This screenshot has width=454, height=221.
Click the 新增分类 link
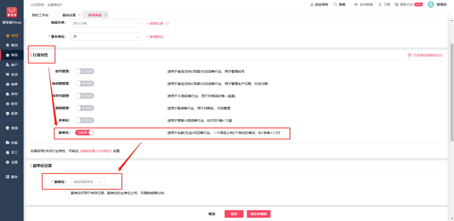click(155, 23)
